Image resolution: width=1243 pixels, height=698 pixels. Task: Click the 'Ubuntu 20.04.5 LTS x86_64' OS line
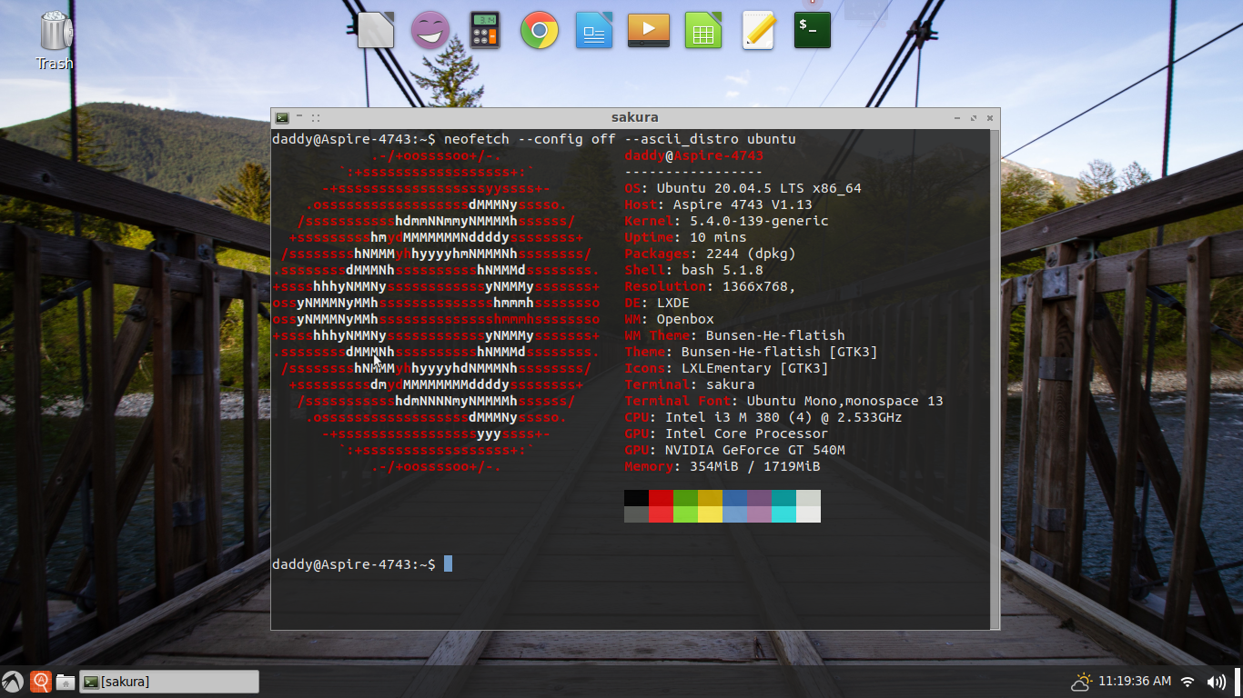pyautogui.click(x=759, y=188)
